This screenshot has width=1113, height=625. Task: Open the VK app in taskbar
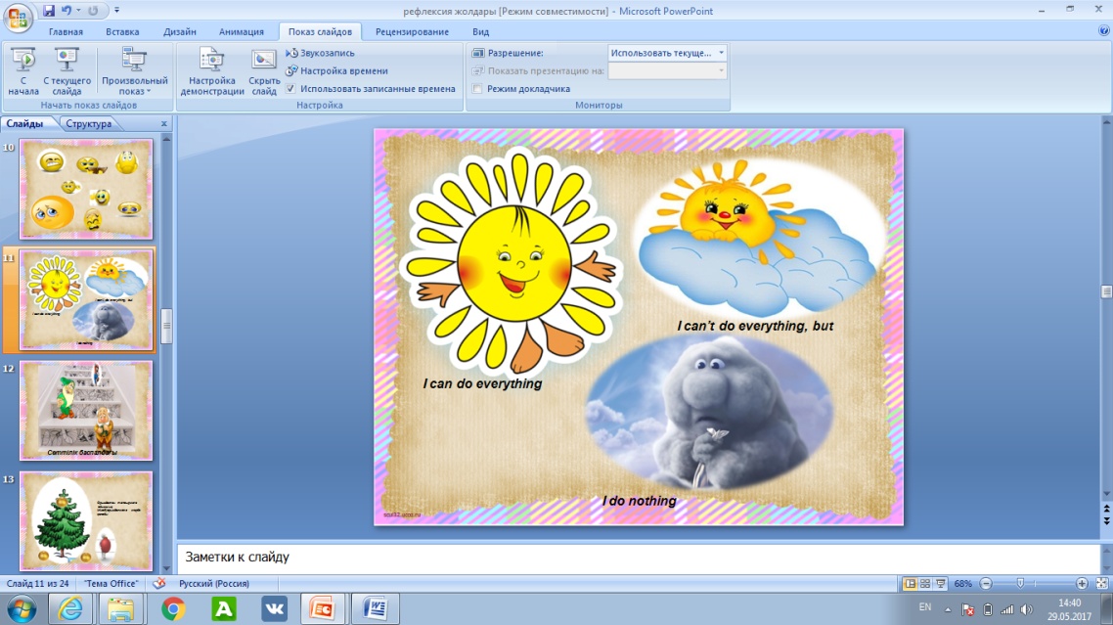click(x=274, y=608)
